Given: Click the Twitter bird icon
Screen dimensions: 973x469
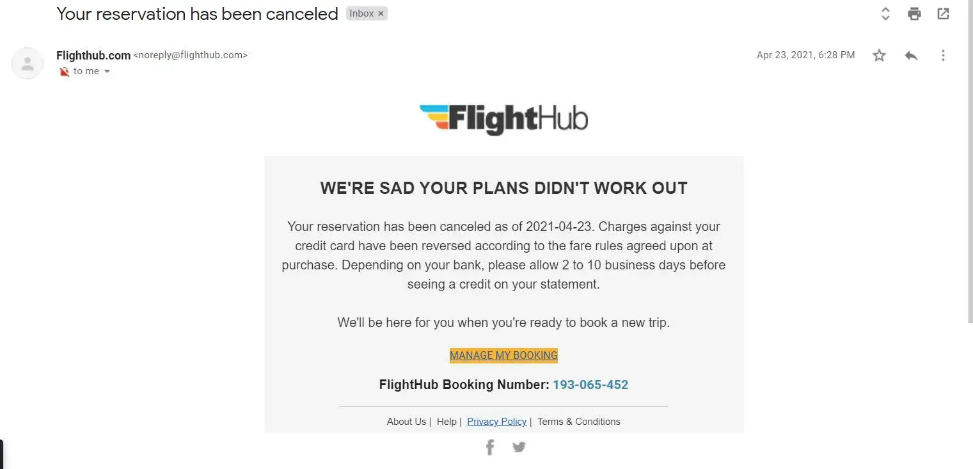Looking at the screenshot, I should 519,447.
